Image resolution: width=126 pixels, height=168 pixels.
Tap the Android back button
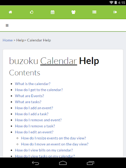pos(35,163)
